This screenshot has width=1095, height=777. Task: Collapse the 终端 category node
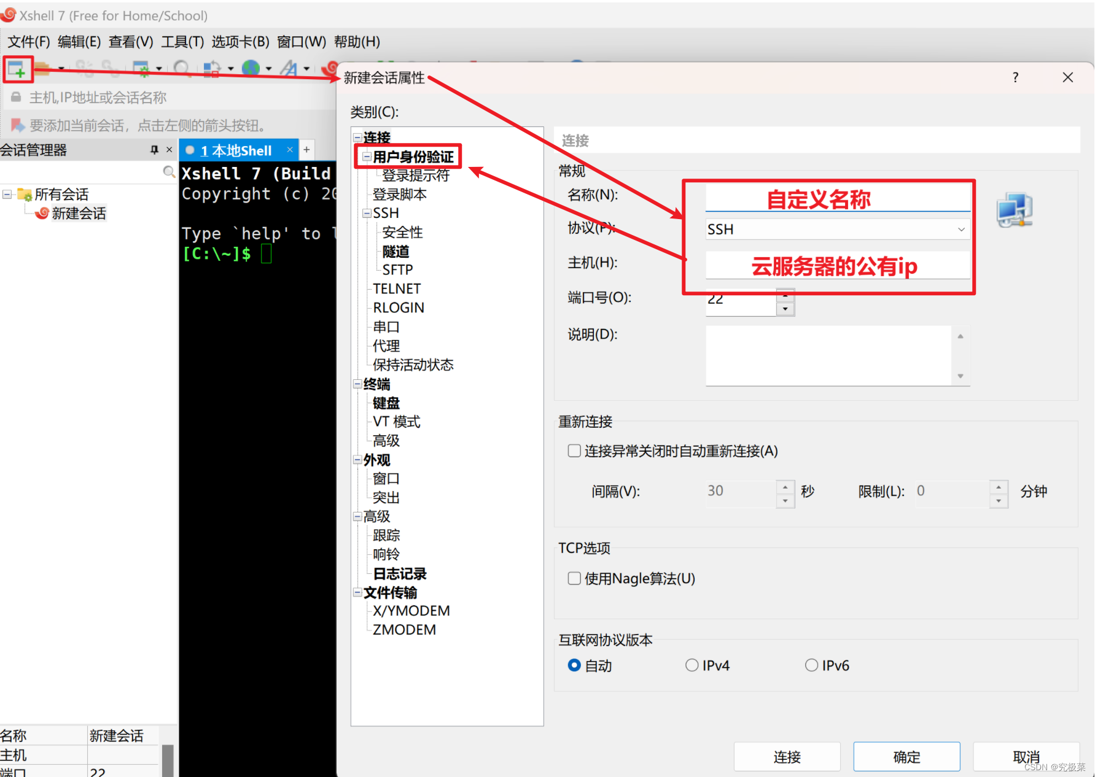click(x=357, y=384)
